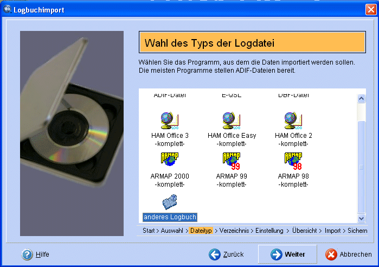Image resolution: width=379 pixels, height=267 pixels.
Task: Select the 'HAM Office 3 -komplett-' label
Action: [x=170, y=139]
